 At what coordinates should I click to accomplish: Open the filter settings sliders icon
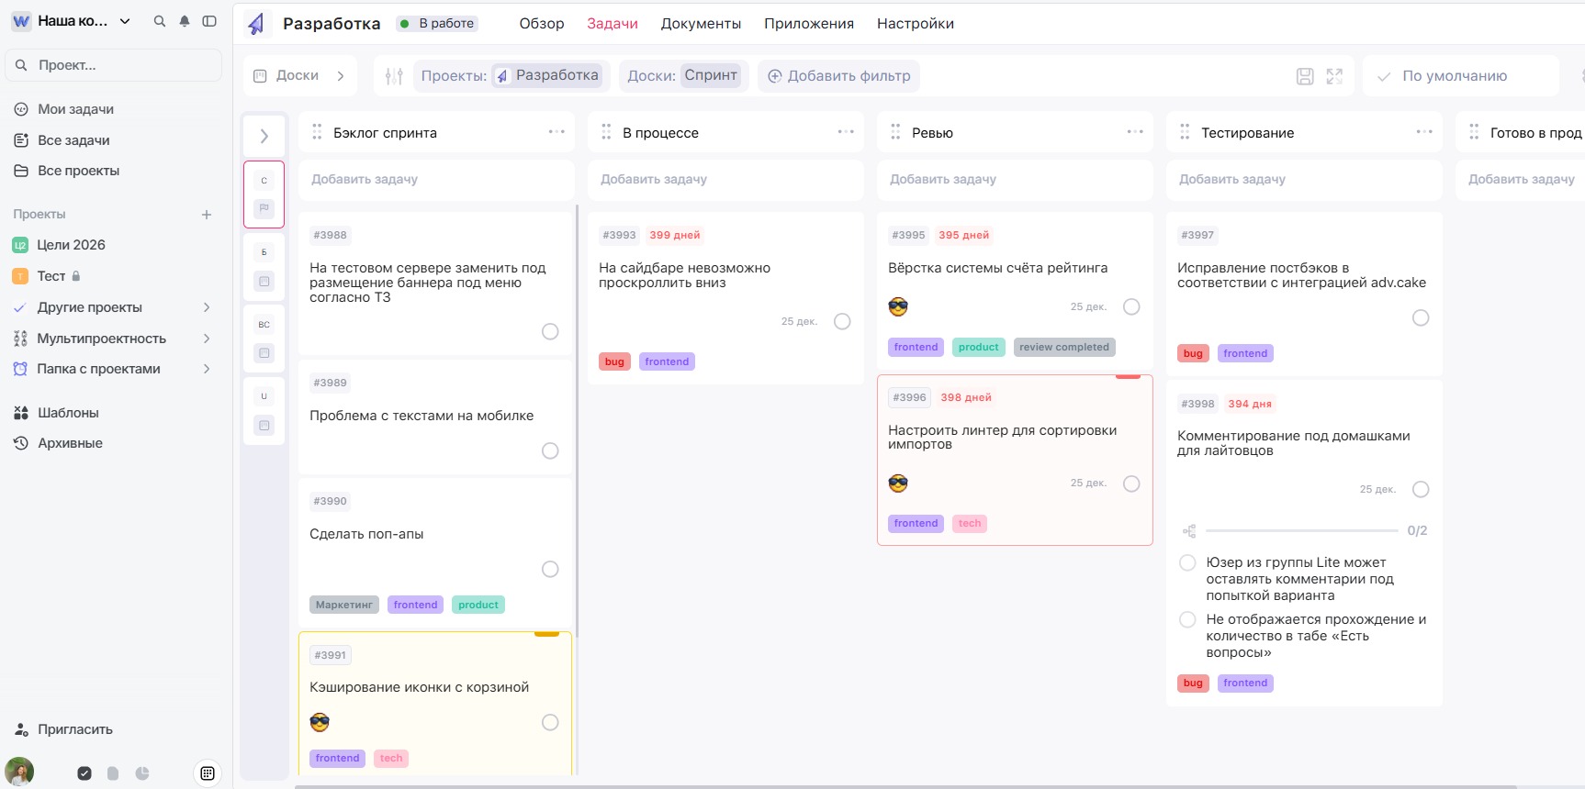(394, 76)
